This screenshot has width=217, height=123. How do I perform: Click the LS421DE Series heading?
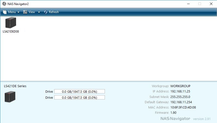click(x=15, y=86)
